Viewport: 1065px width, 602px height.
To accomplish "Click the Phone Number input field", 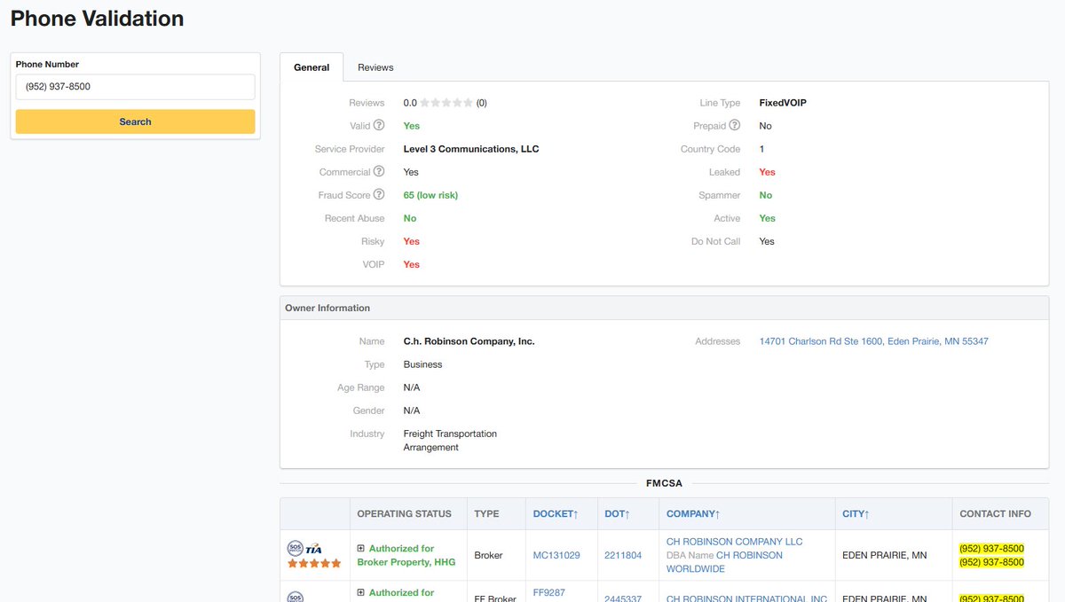I will click(135, 87).
